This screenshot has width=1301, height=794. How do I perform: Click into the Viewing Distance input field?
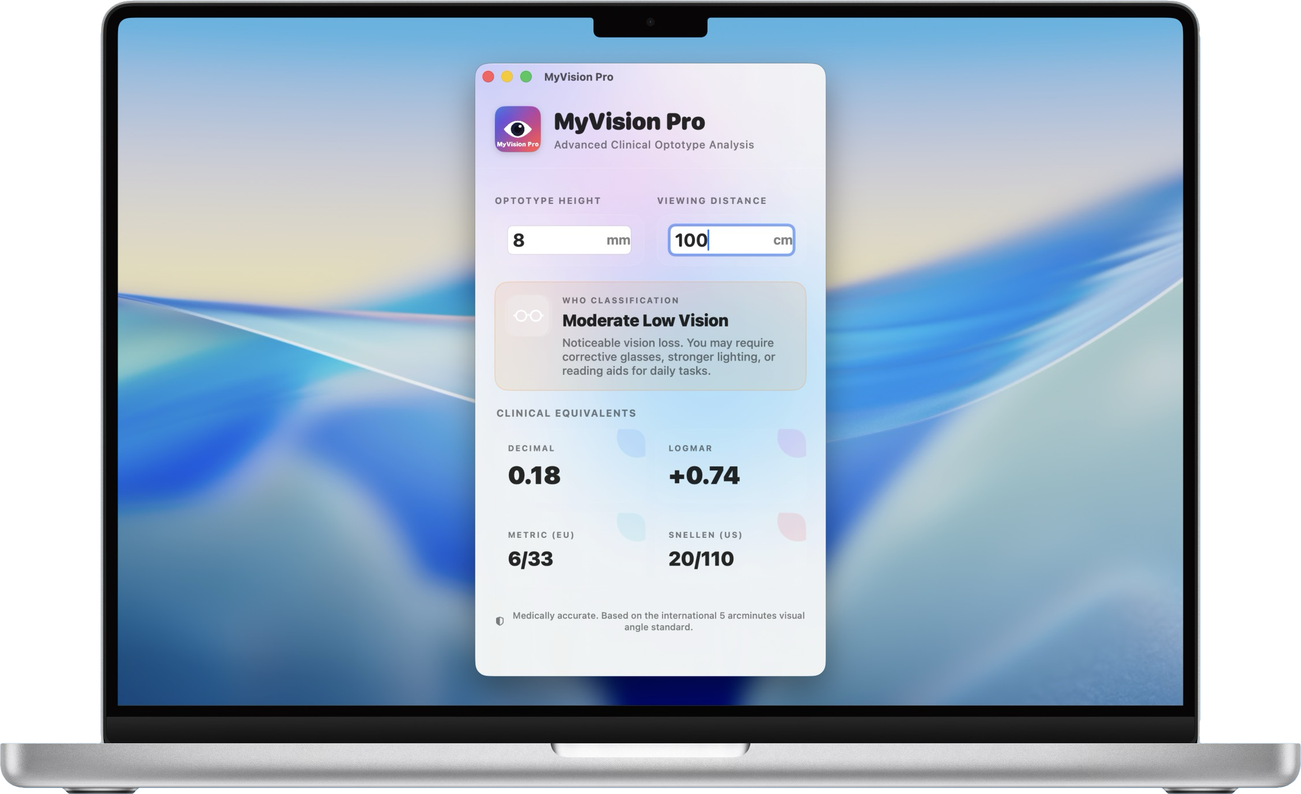click(x=731, y=240)
